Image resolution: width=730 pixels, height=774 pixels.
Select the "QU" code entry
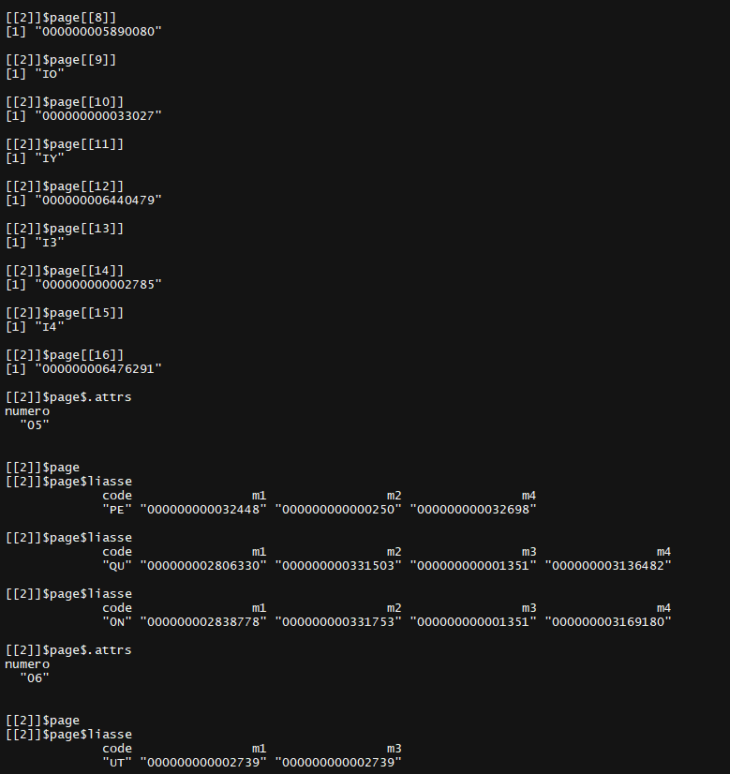(x=117, y=566)
